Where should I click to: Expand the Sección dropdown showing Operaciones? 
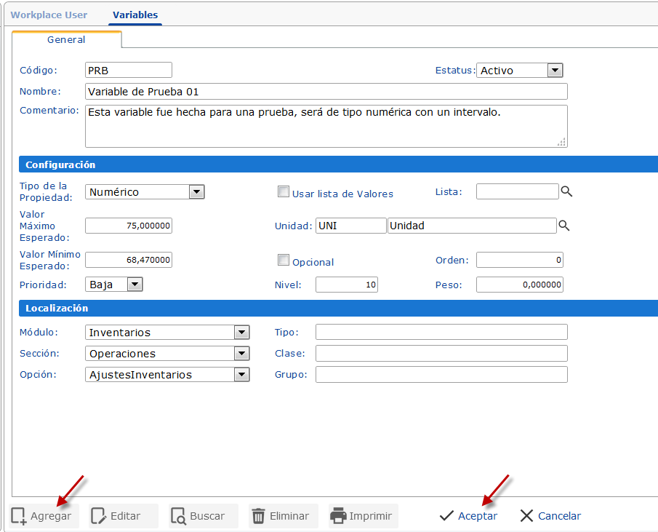[x=241, y=354]
